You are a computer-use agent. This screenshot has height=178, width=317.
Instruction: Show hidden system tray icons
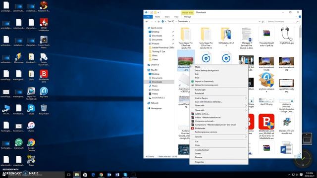coord(289,175)
